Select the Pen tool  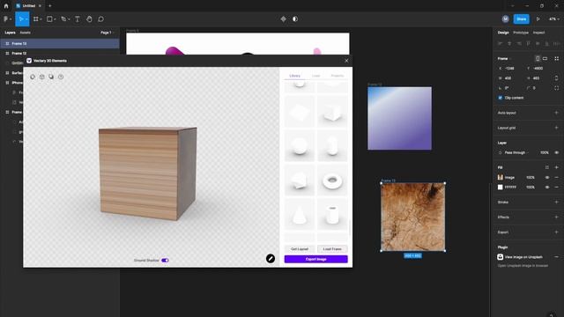[x=63, y=19]
